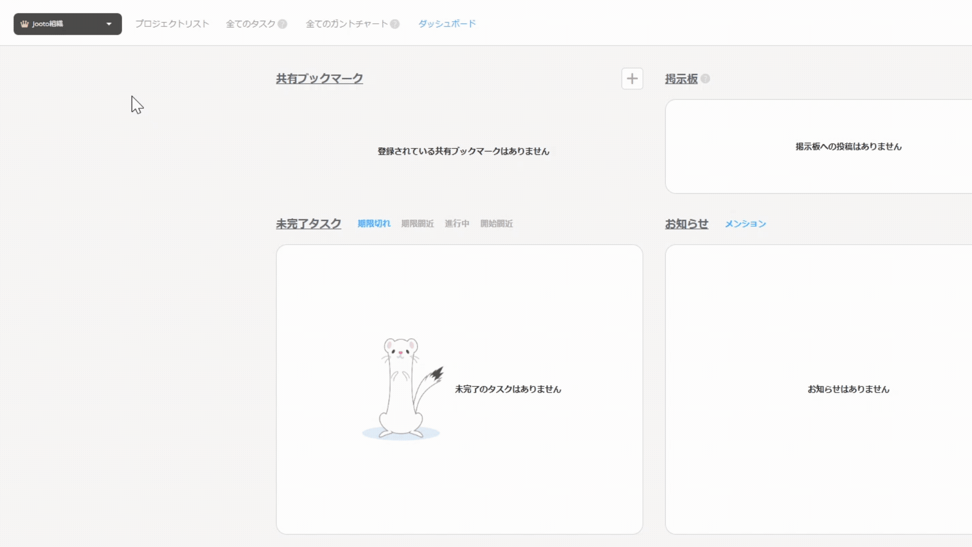Select the 開始間近 filter
This screenshot has width=972, height=547.
pyautogui.click(x=497, y=223)
